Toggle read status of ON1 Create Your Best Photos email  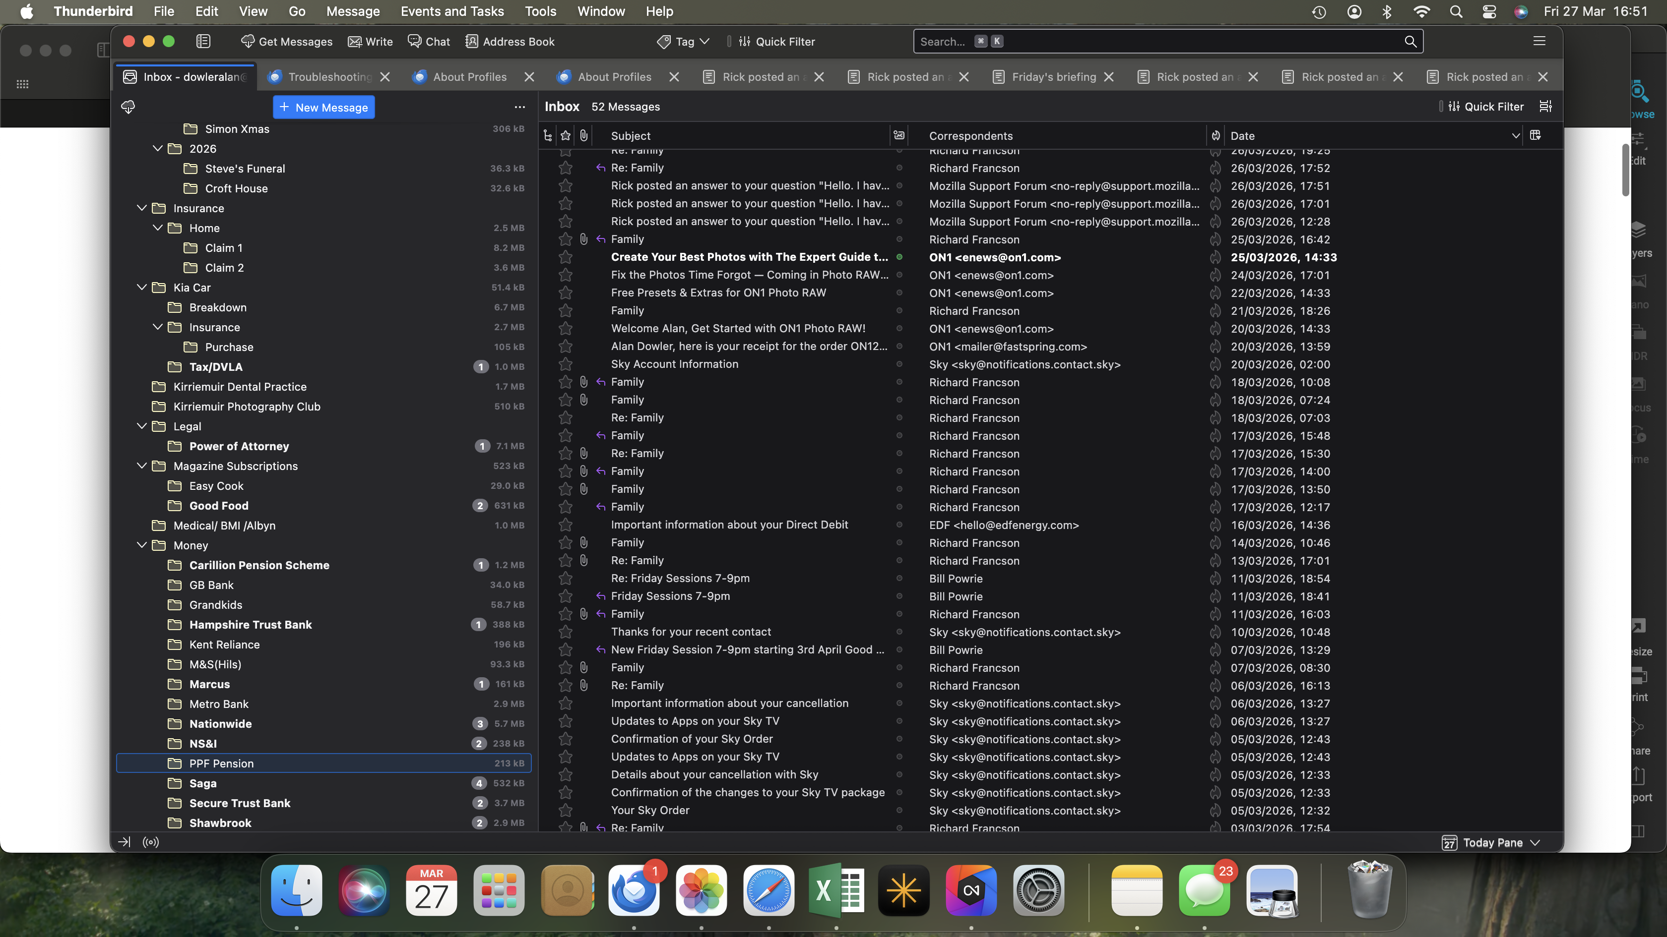point(899,257)
